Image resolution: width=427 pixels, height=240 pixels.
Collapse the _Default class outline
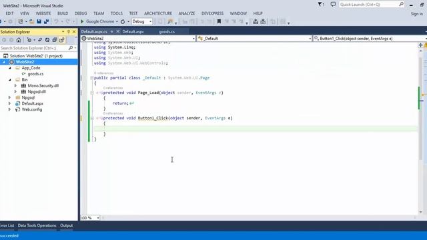[x=92, y=78]
